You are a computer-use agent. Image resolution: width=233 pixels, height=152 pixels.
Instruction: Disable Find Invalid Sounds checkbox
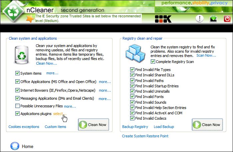point(132,102)
